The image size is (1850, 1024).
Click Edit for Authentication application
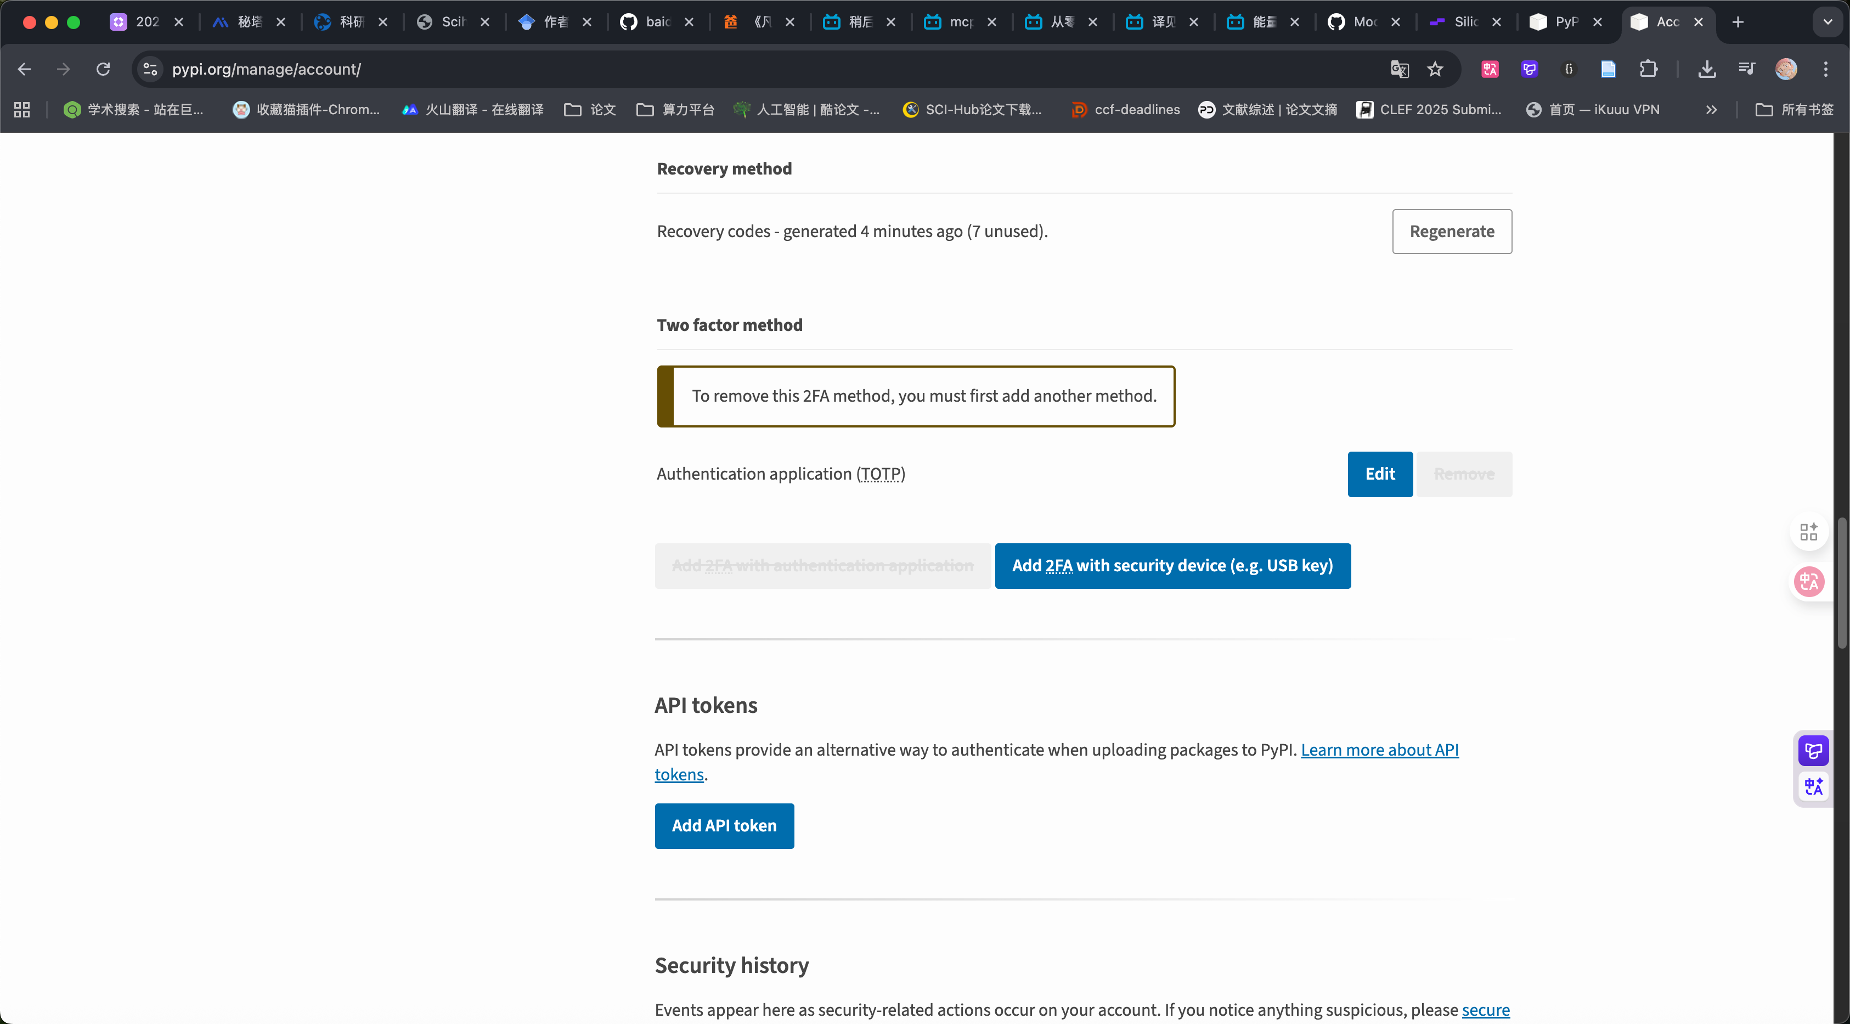pyautogui.click(x=1380, y=474)
